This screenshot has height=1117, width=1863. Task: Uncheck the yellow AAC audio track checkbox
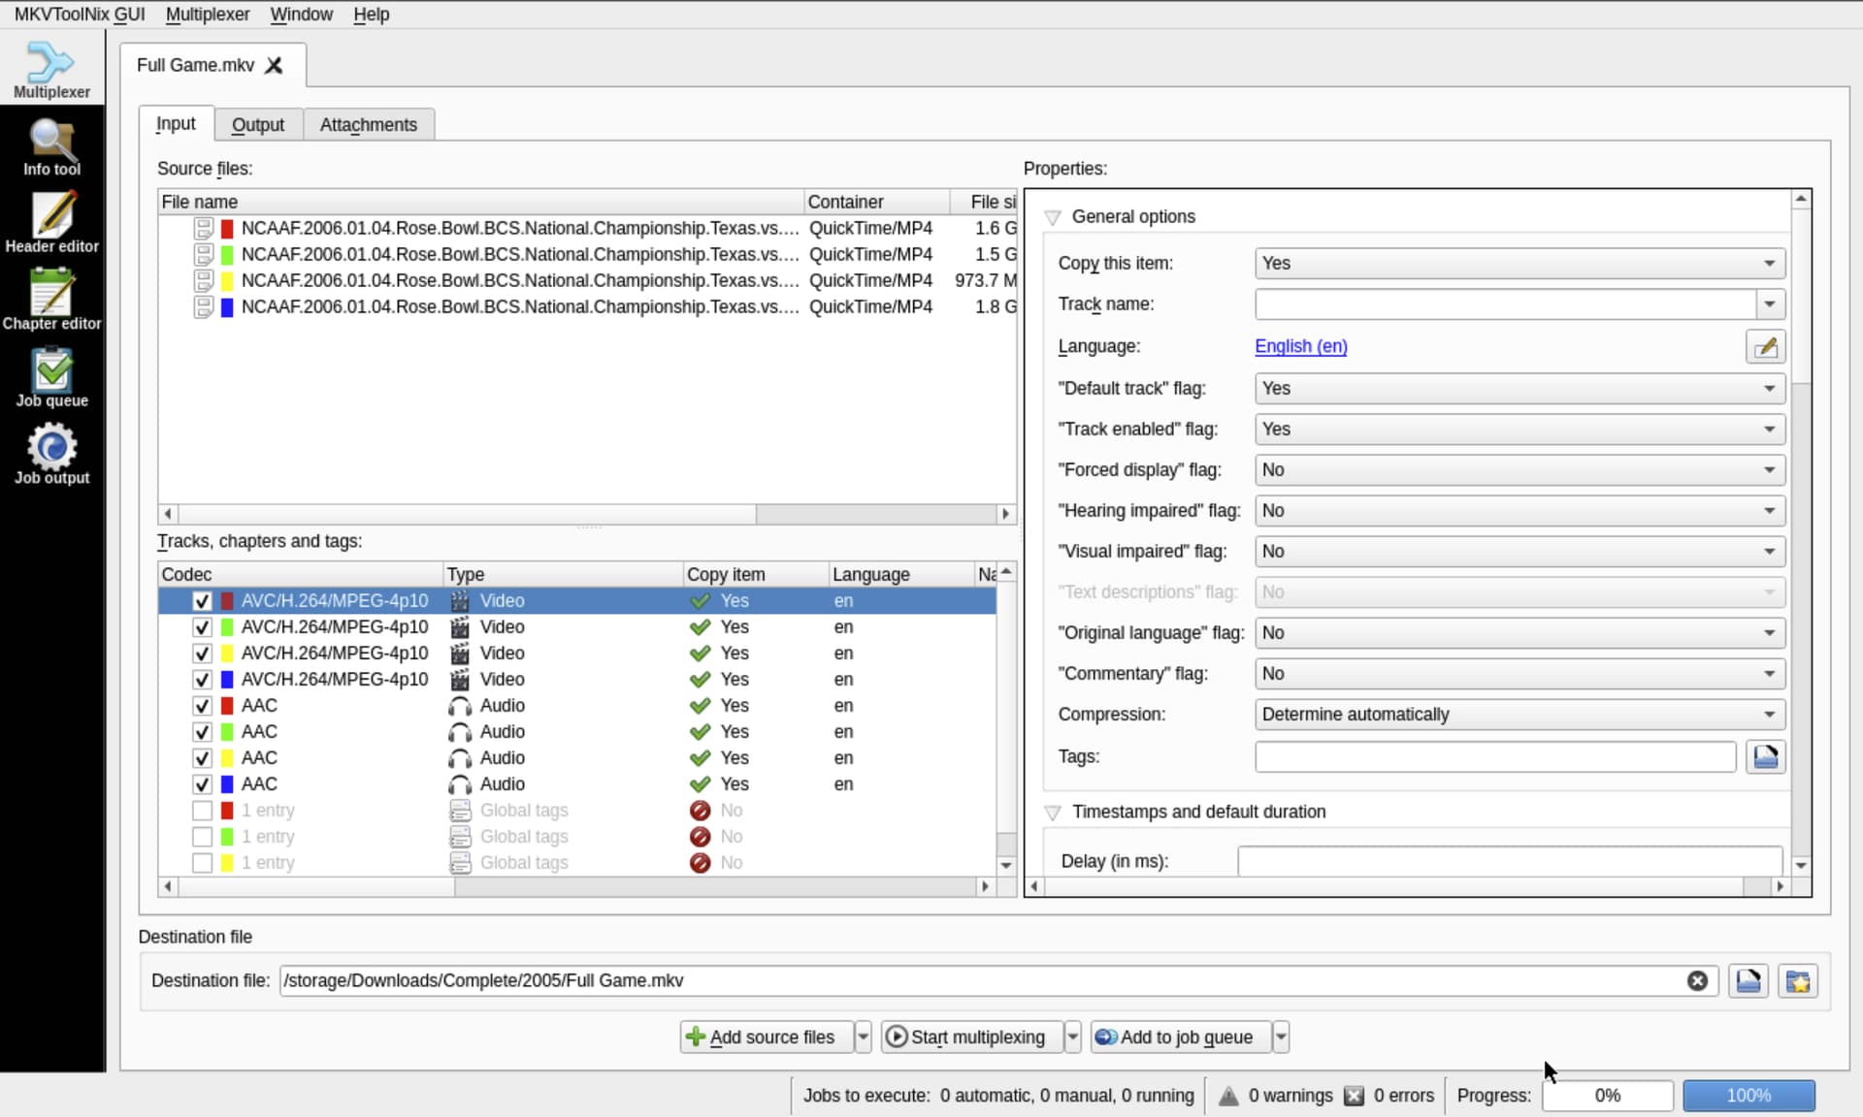(x=202, y=758)
